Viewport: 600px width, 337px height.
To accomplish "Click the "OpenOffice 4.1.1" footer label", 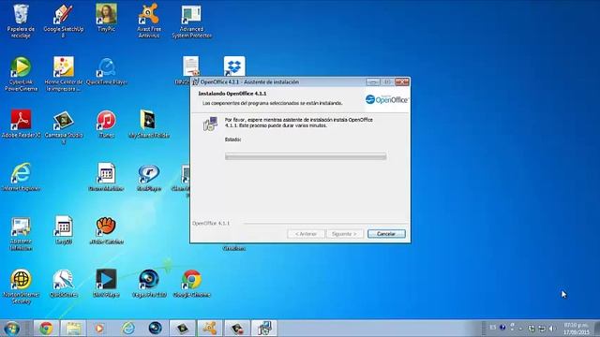I will click(211, 223).
